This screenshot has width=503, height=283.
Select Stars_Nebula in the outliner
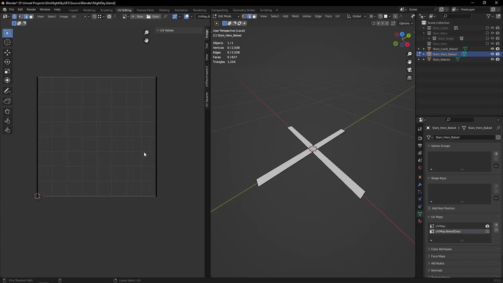[441, 60]
